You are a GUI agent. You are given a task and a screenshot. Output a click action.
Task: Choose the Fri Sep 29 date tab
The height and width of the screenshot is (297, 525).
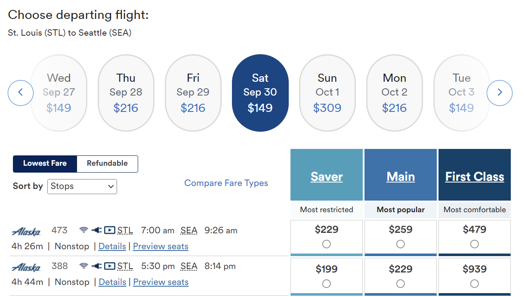193,93
